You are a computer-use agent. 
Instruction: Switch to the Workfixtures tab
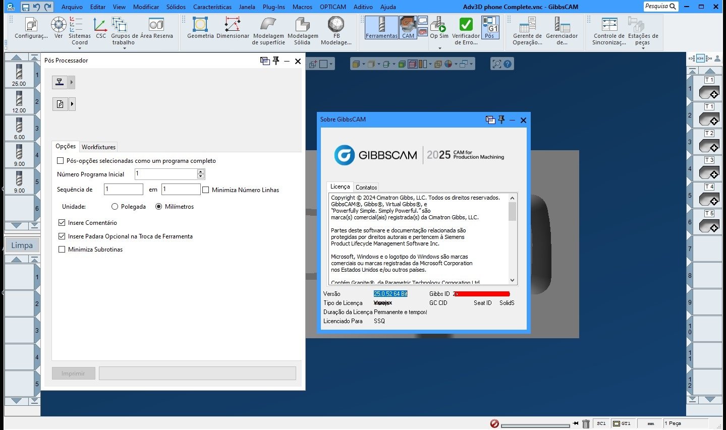click(x=98, y=147)
